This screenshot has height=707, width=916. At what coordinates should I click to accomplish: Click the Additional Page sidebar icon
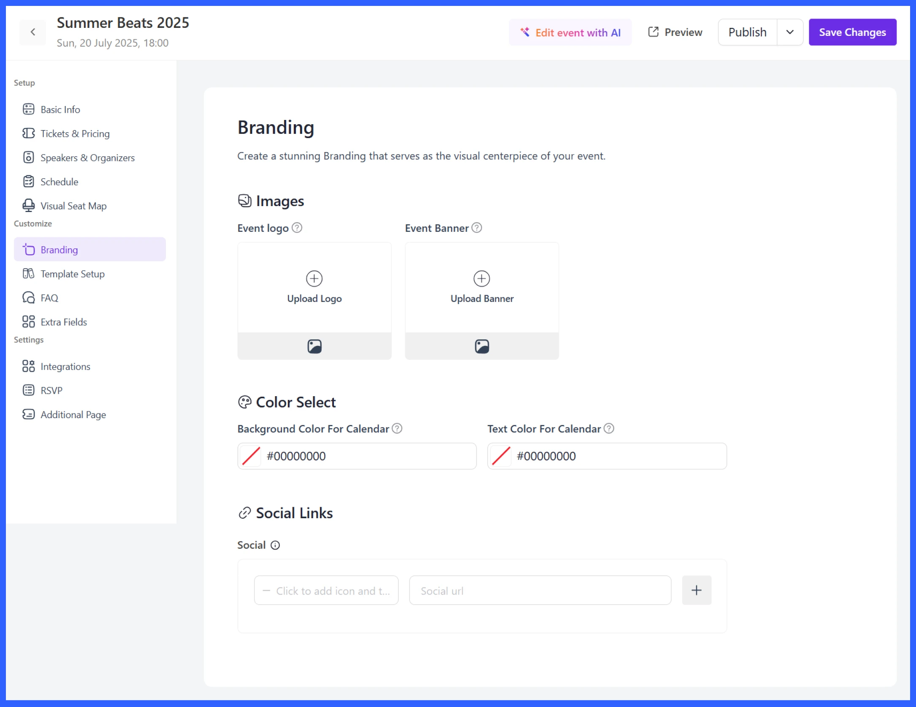click(x=28, y=414)
